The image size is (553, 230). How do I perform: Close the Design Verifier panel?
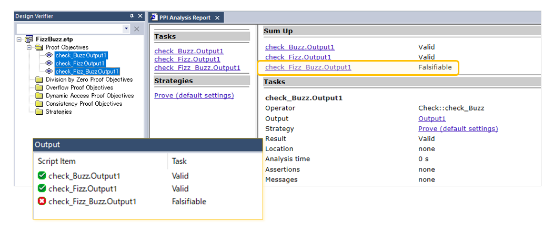[140, 16]
